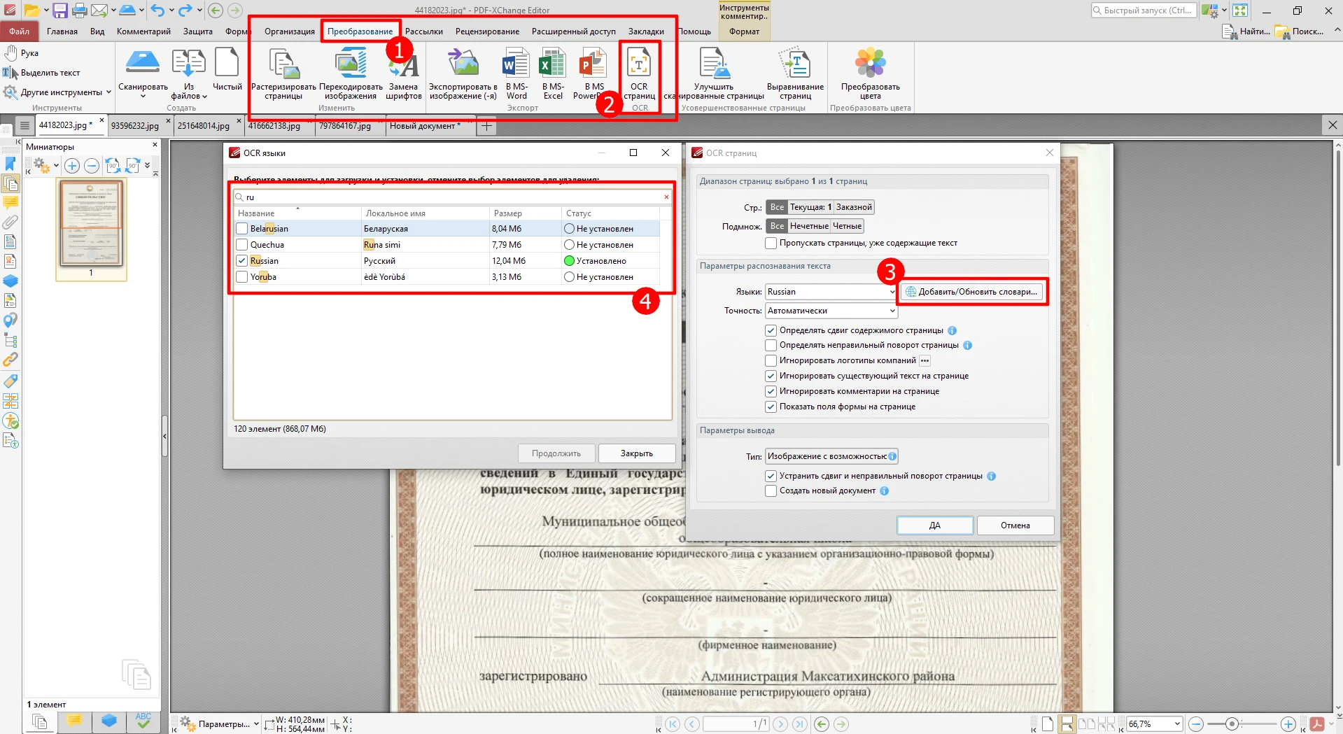Zoom in thumbnails panel plus icon
The width and height of the screenshot is (1343, 734).
coord(71,166)
